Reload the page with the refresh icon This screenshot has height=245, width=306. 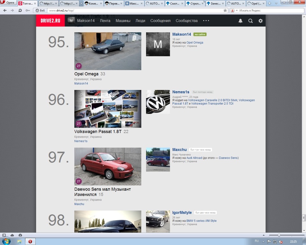[20, 11]
